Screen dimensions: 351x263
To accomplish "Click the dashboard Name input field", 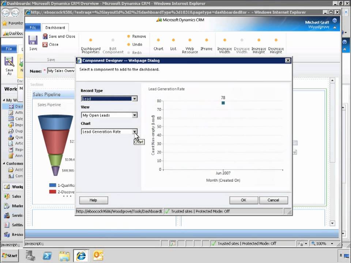I will point(61,71).
